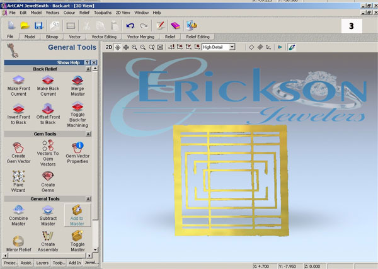Viewport: 378px width, 269px height.
Task: Collapse the General Tools section
Action: [88, 199]
